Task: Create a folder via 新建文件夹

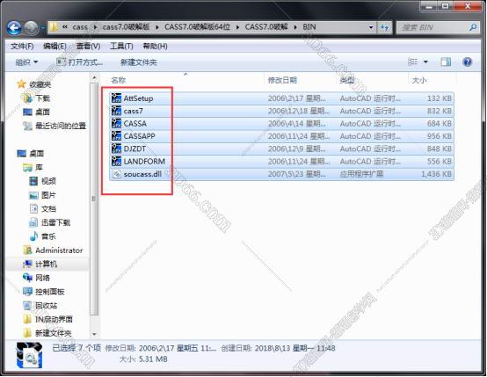Action: coord(139,62)
